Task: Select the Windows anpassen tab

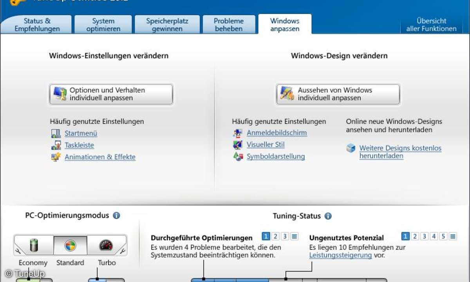Action: (285, 25)
